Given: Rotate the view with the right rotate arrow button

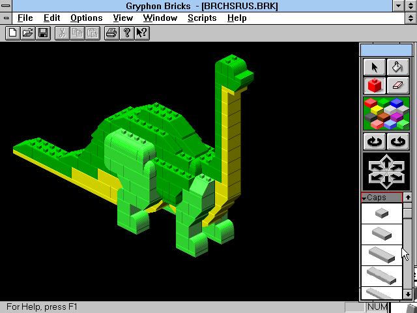Looking at the screenshot, I should (x=397, y=142).
